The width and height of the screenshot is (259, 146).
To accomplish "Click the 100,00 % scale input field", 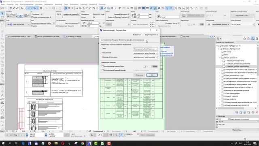I will (93, 23).
